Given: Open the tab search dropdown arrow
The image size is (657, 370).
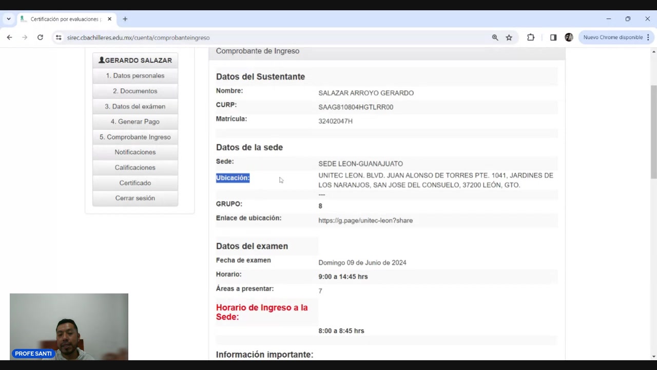Looking at the screenshot, I should [9, 19].
